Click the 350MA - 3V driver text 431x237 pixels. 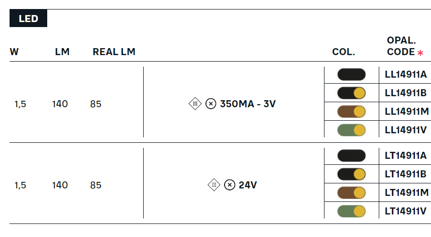[x=248, y=104]
